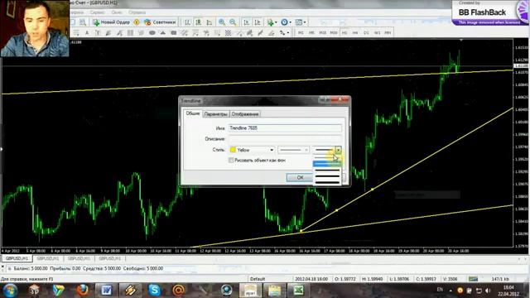Switch timeframe to M5
Viewport: 530px width, 298px height.
(311, 33)
